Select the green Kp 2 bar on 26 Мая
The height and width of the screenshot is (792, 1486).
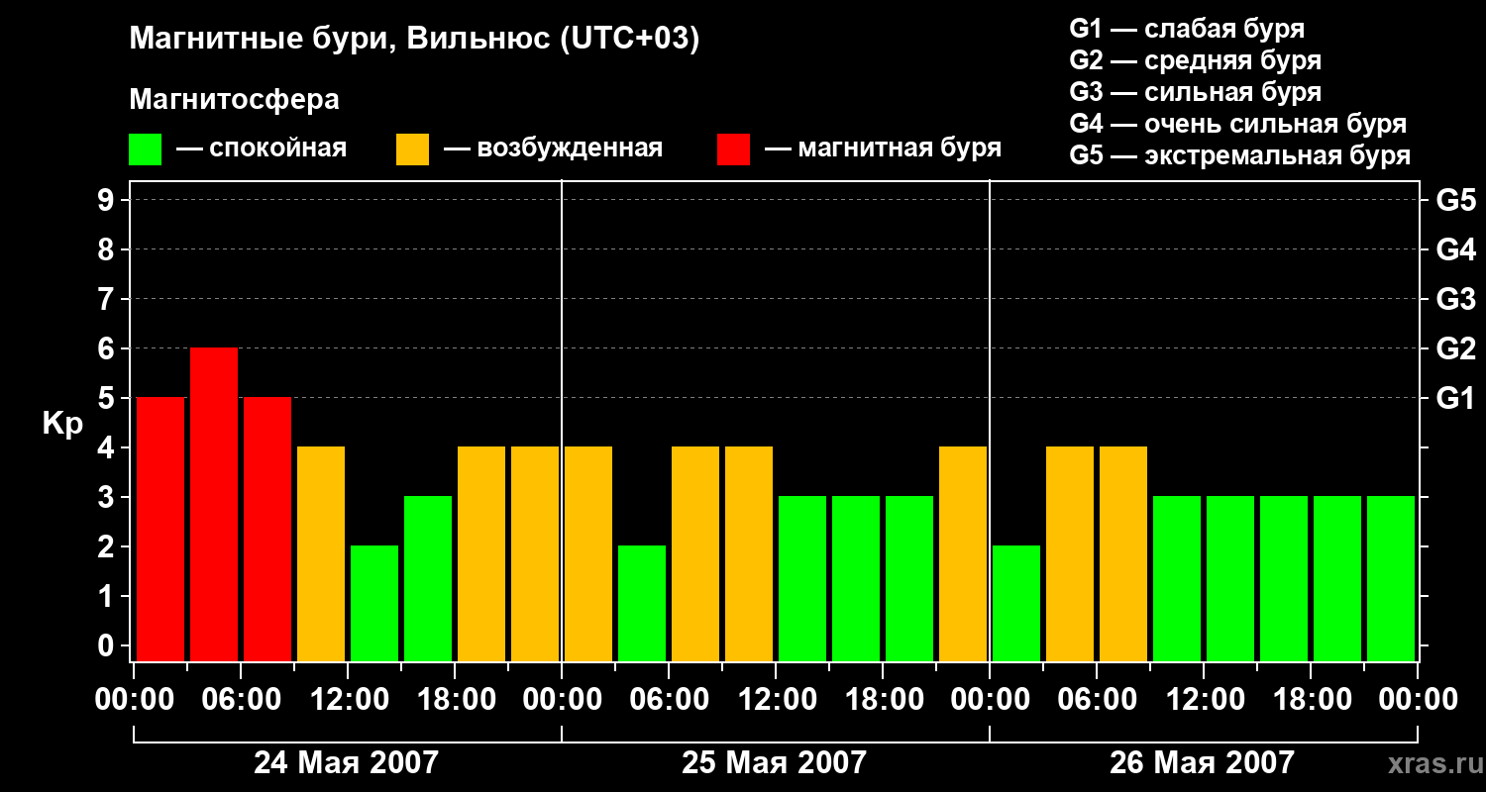click(x=1016, y=603)
